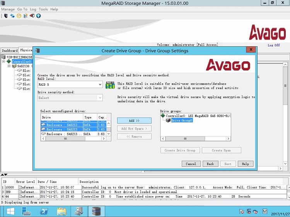Select log entry with ID 10000
This screenshot has width=290, height=217.
[144, 187]
